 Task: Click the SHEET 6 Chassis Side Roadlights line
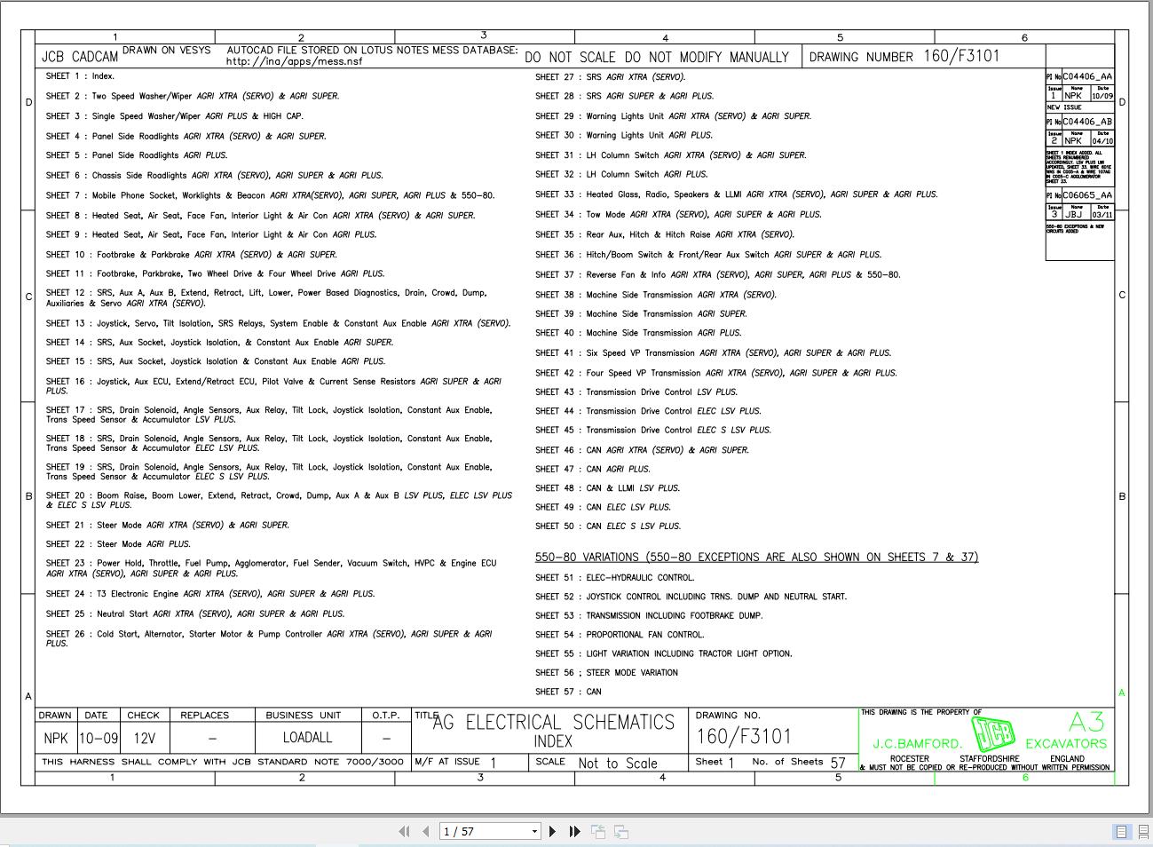(x=215, y=176)
